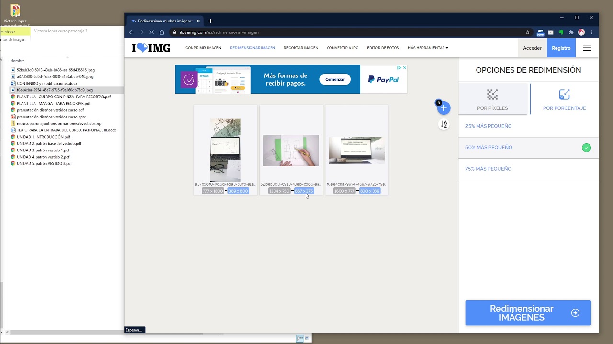This screenshot has width=613, height=344.
Task: Select TEXTO PARA LA ENTRADA DEL CURSO docx
Action: (66, 130)
